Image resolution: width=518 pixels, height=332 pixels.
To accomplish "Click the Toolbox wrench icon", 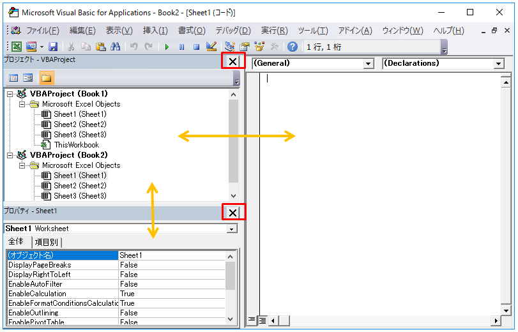I will pos(274,47).
